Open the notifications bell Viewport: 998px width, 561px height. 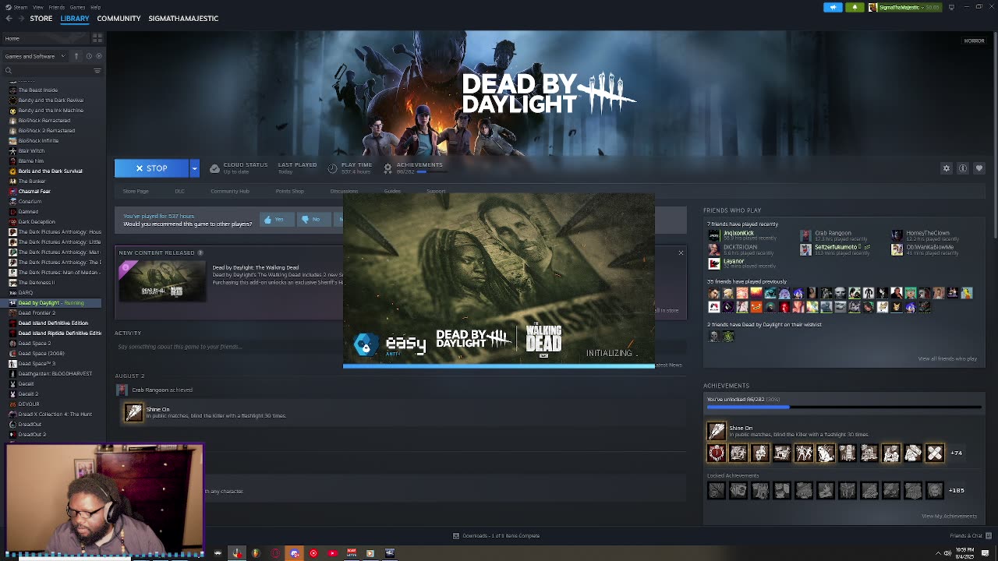855,7
